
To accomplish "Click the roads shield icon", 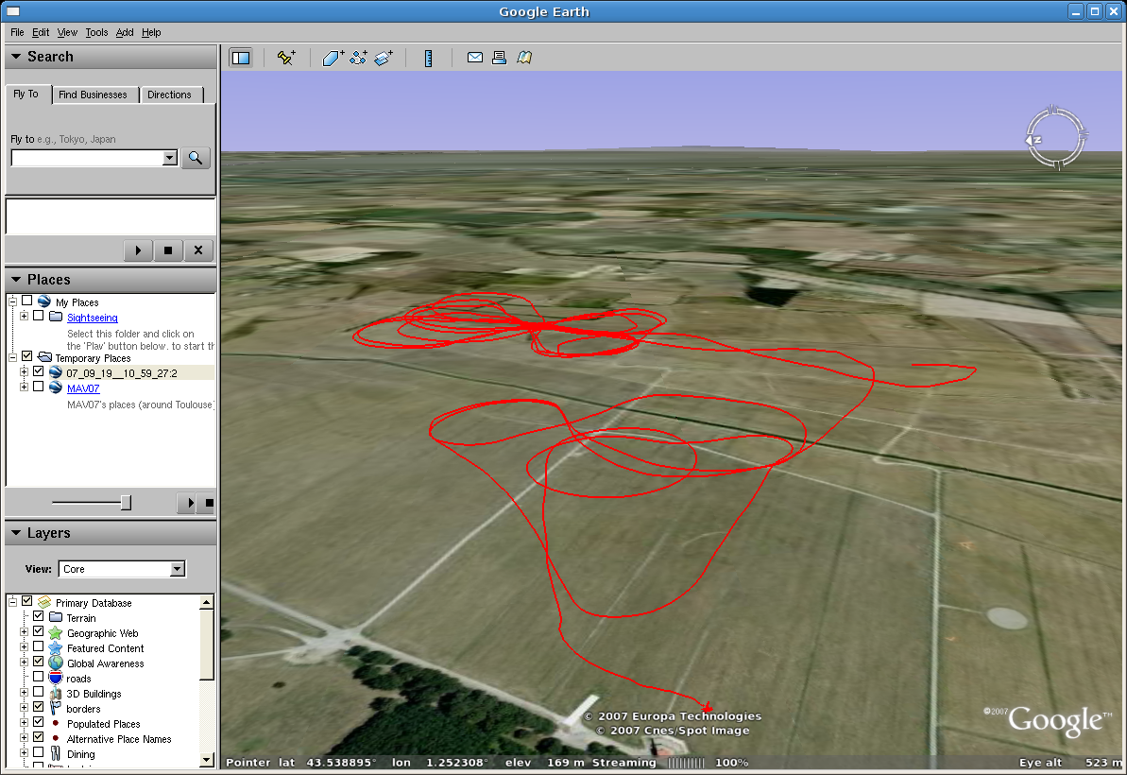I will tap(56, 678).
